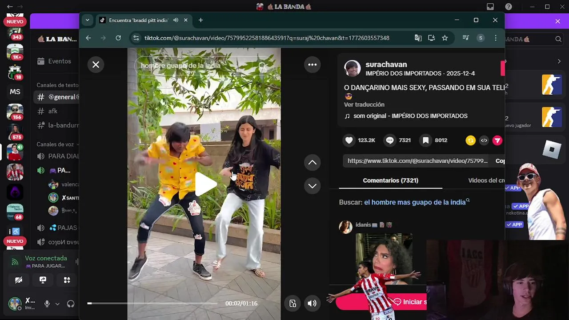Open Chrome tab search dropdown arrow
This screenshot has height=320, width=569.
pyautogui.click(x=87, y=20)
